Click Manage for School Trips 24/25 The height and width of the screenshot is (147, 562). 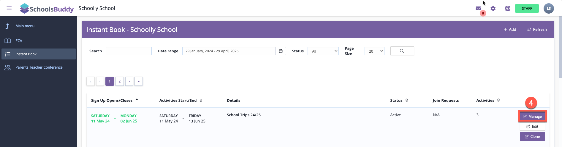point(532,117)
